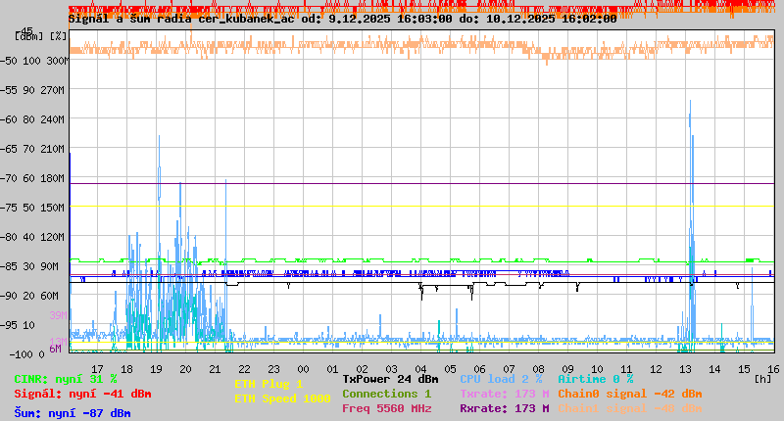Click the Connections 1 legend entry
Image resolution: width=784 pixels, height=421 pixels.
point(386,394)
